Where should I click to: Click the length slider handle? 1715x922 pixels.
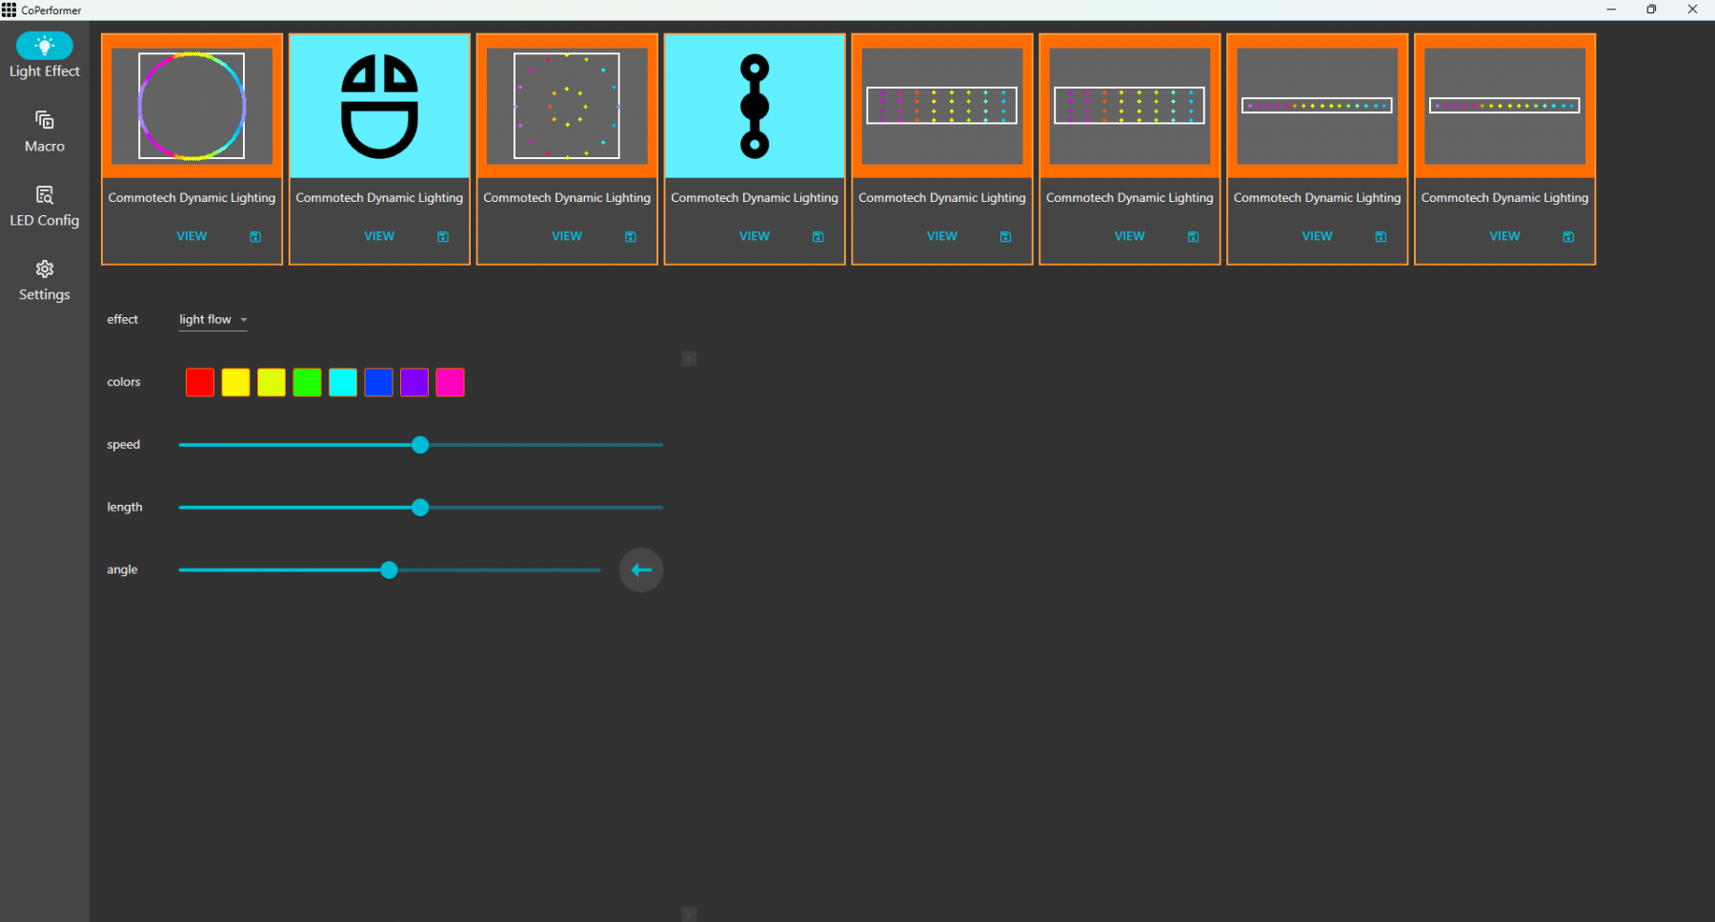point(420,508)
